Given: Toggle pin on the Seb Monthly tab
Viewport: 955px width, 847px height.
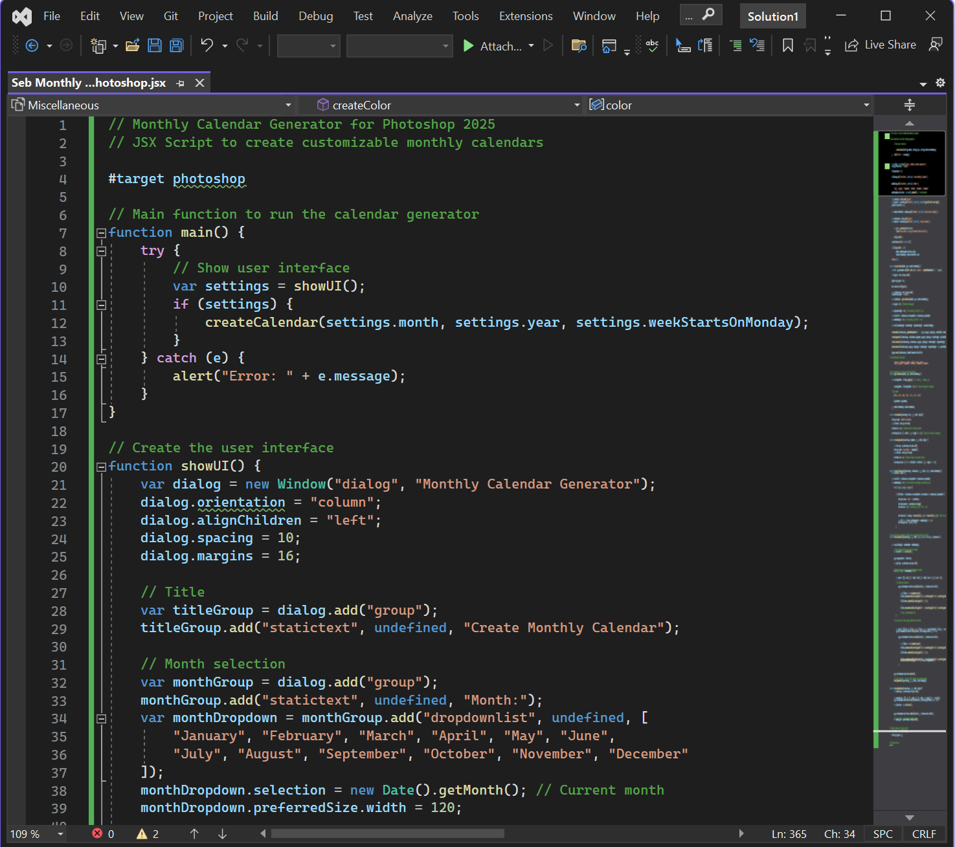Looking at the screenshot, I should click(x=181, y=83).
